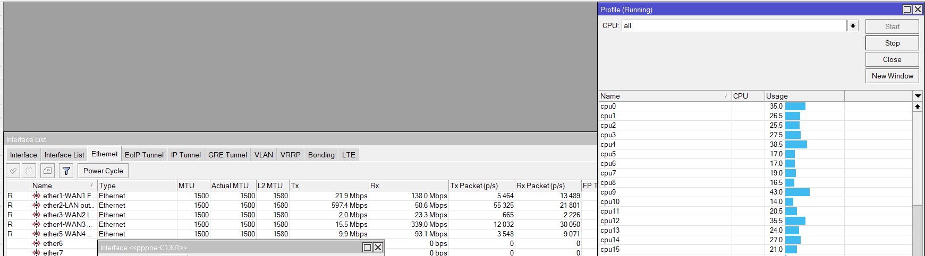Sort by the Name column in Profile
The height and width of the screenshot is (256, 925).
(665, 96)
